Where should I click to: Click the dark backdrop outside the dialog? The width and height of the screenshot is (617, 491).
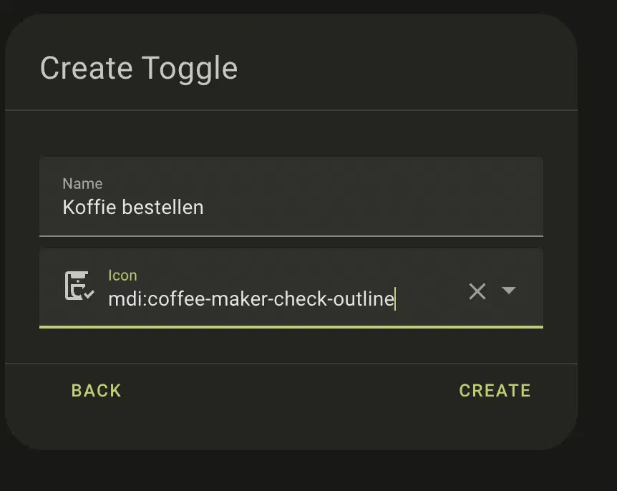[598, 286]
